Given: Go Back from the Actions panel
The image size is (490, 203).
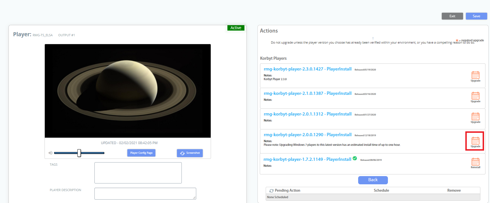Looking at the screenshot, I should (x=373, y=180).
